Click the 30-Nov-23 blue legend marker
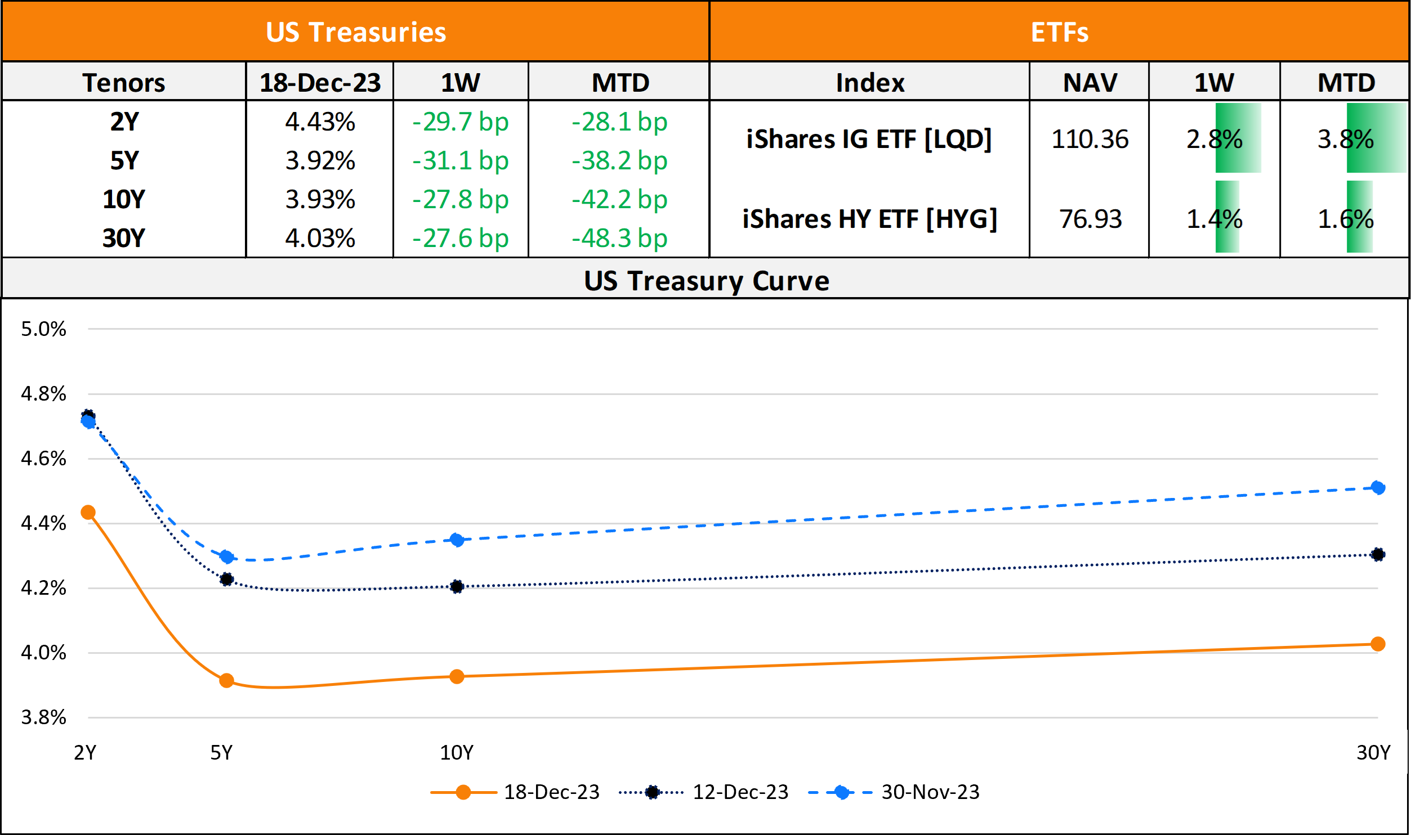 click(x=842, y=792)
